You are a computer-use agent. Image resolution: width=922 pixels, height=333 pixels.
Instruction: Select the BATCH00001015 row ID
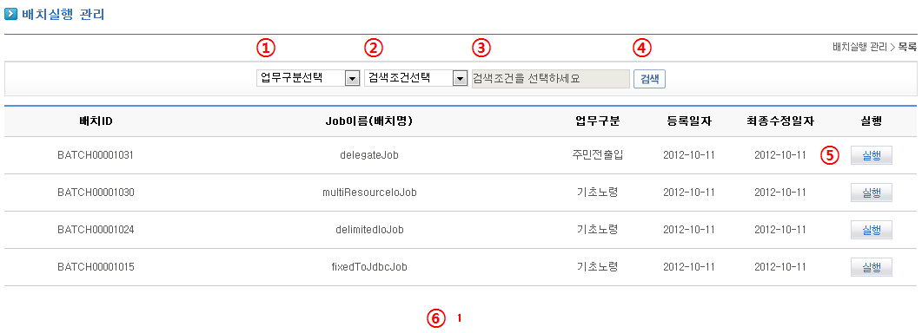[x=96, y=267]
